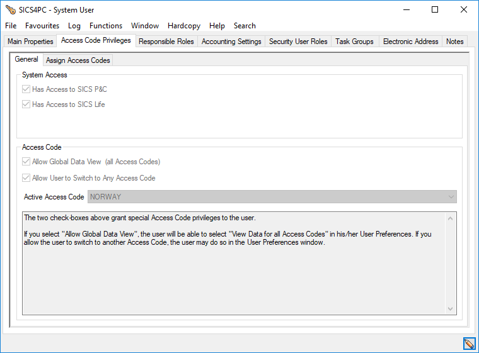
Task: Open the Window menu
Action: pyautogui.click(x=145, y=26)
